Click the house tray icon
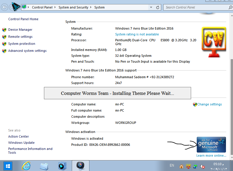The width and height of the screenshot is (233, 171). [x=181, y=167]
